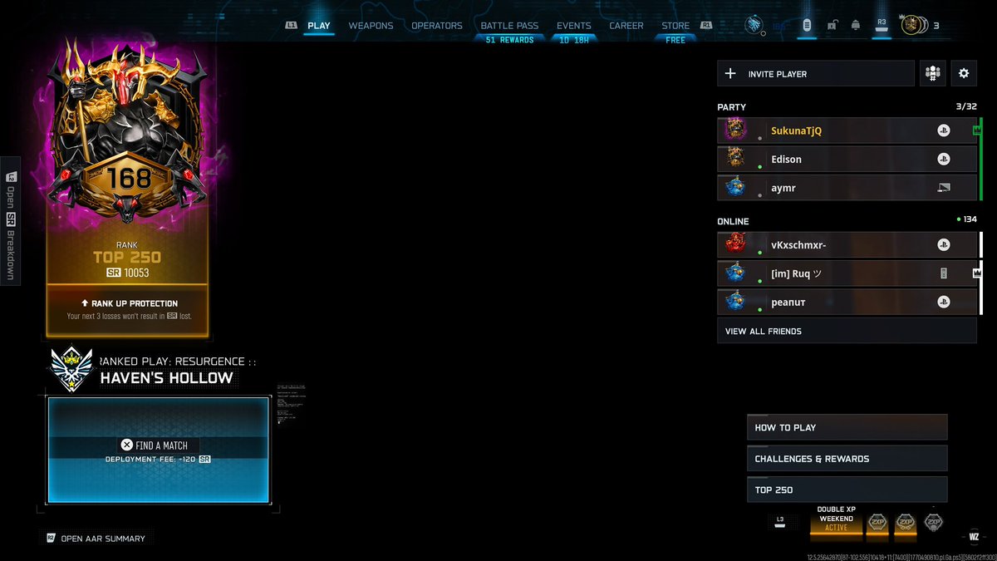
Task: Click the first 2XP token icon
Action: click(877, 522)
